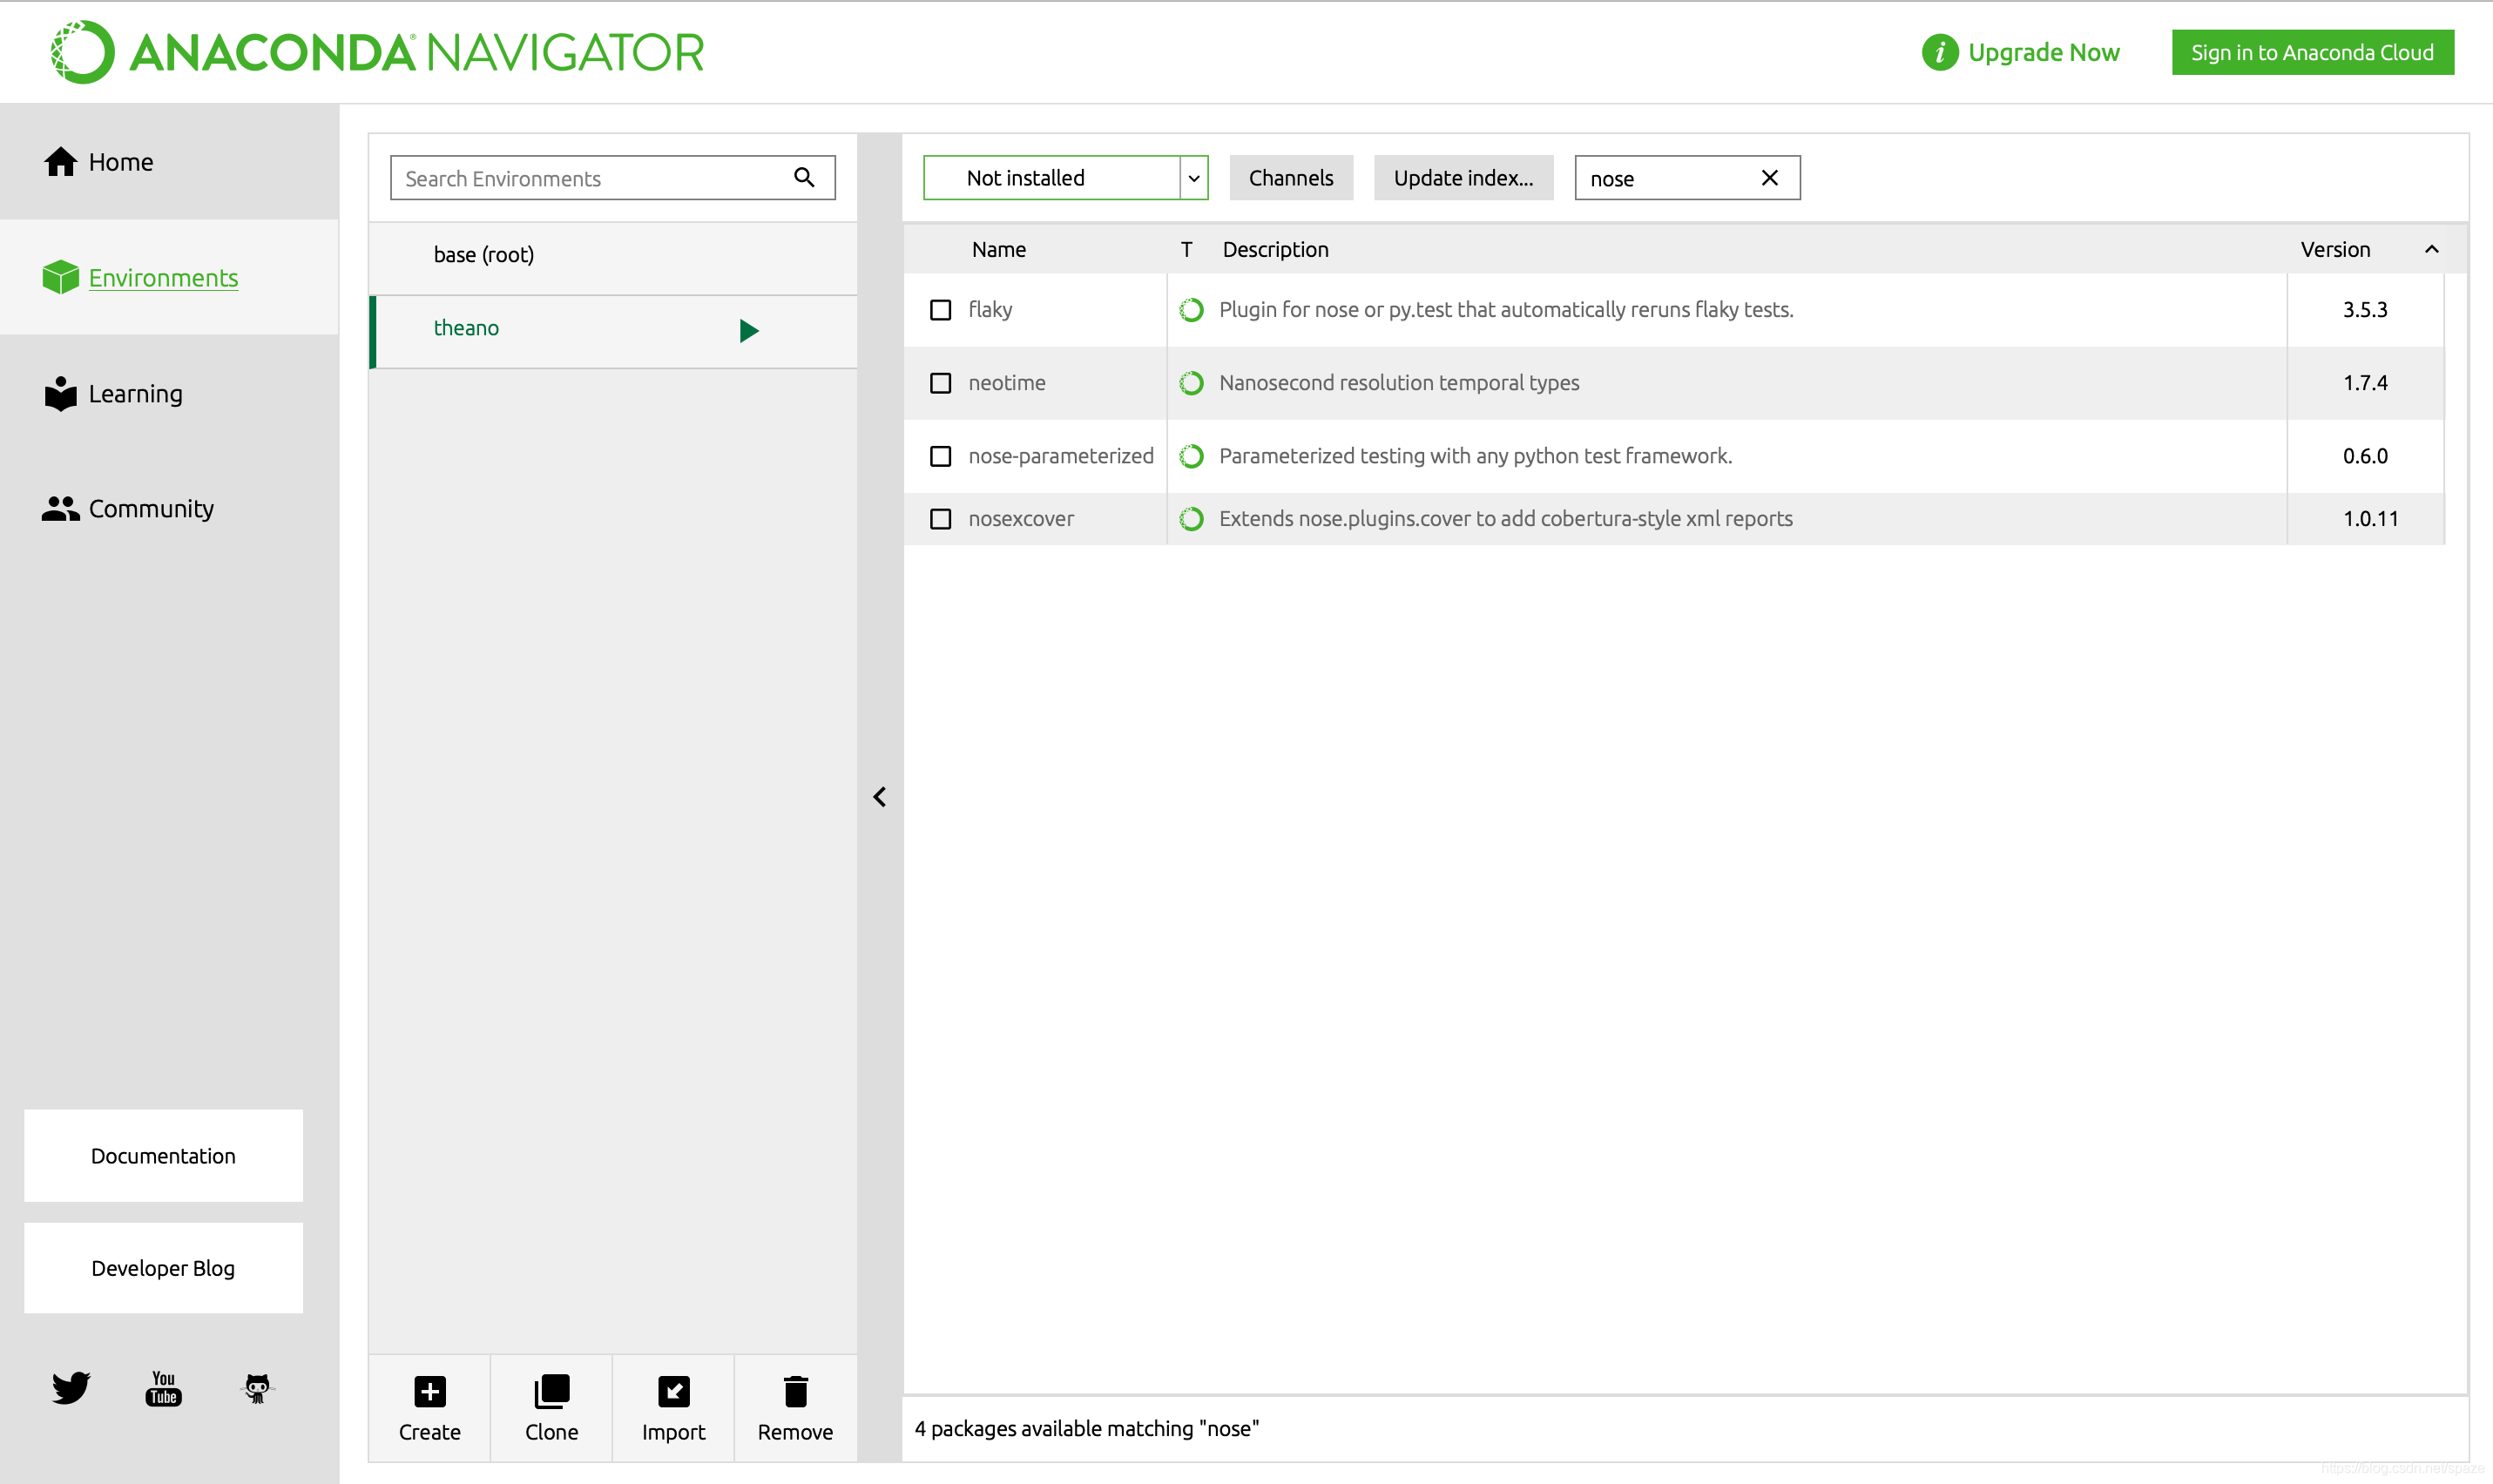Click the neotime package name

tap(1007, 382)
